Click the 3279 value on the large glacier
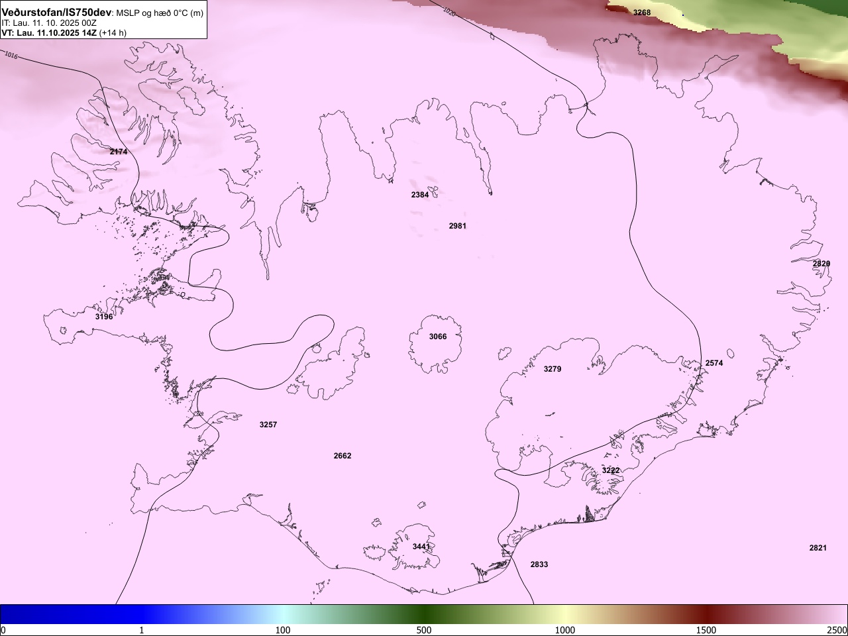The width and height of the screenshot is (848, 636). coord(553,369)
